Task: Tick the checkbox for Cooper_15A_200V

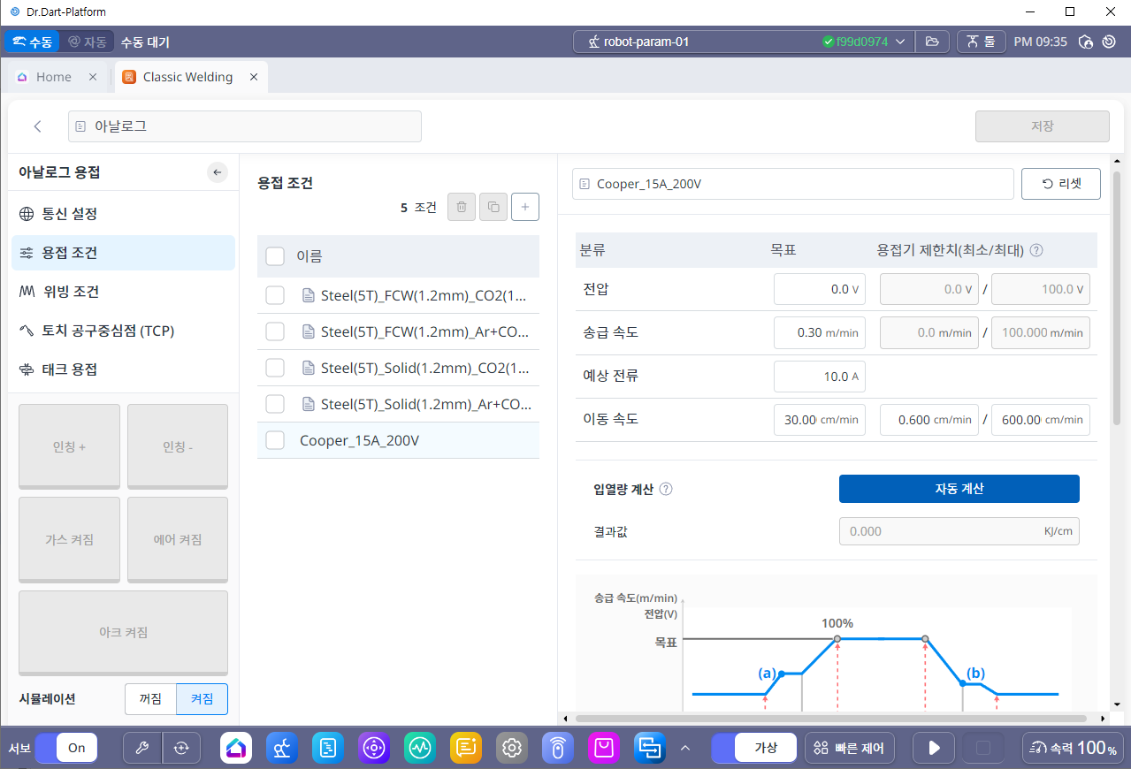Action: [275, 440]
